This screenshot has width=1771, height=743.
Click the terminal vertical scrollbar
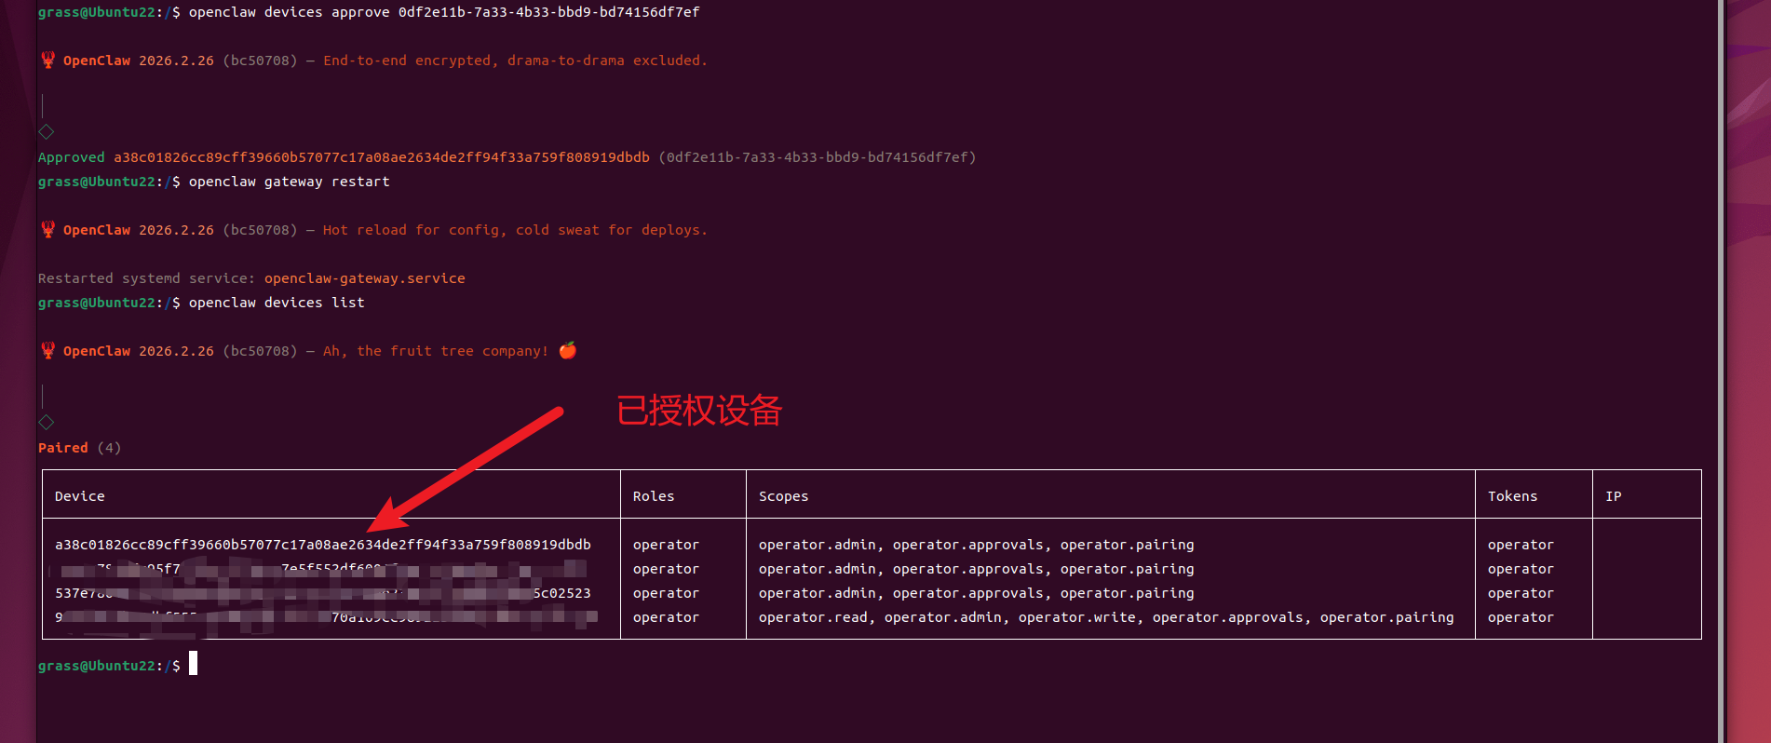click(x=1721, y=371)
